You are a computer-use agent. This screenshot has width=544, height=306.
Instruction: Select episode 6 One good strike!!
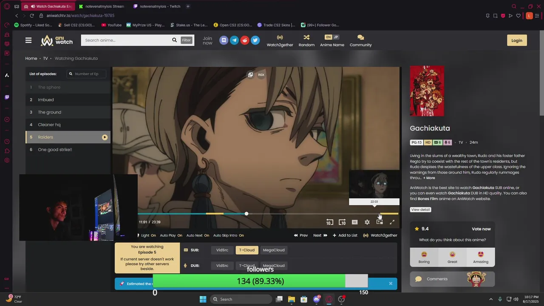point(68,150)
